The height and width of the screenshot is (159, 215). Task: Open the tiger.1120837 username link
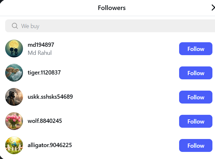[x=44, y=73]
